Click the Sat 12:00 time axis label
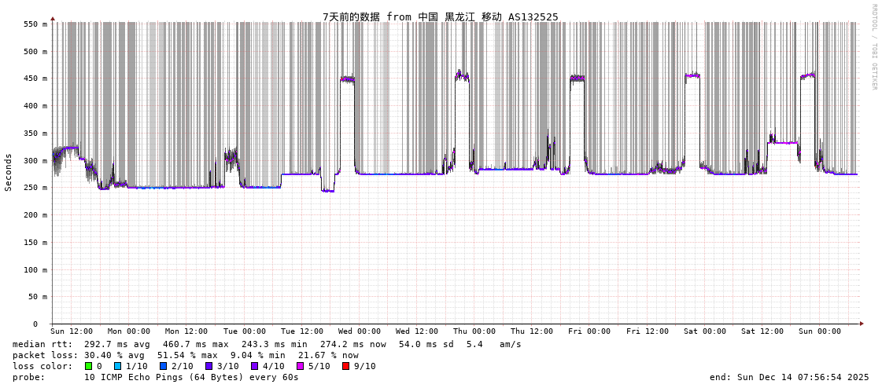 pos(762,331)
